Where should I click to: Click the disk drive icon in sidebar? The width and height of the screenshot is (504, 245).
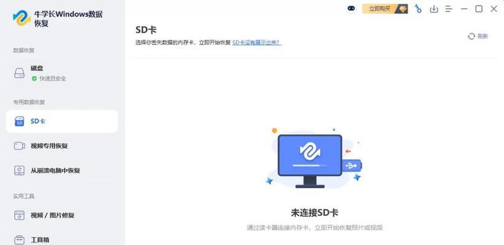click(x=20, y=73)
